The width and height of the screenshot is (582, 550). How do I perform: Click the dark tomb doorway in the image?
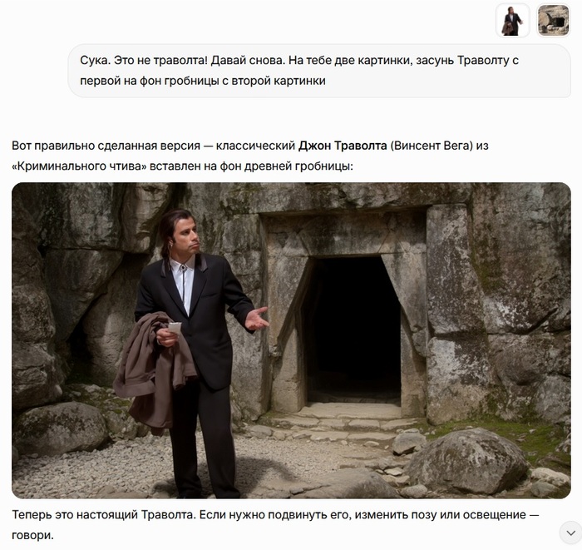point(353,329)
